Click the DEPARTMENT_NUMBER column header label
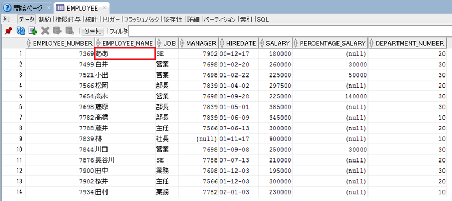Image resolution: width=452 pixels, height=201 pixels. (x=410, y=43)
